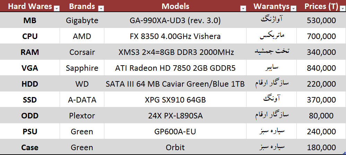Expand the Models column filter arrow
Viewport: 346px width, 155px height.
pyautogui.click(x=243, y=8)
